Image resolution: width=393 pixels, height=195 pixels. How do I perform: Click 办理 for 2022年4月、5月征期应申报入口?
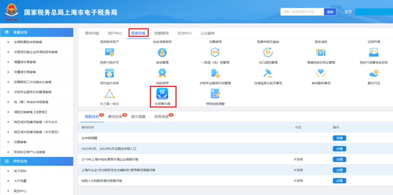(340, 149)
